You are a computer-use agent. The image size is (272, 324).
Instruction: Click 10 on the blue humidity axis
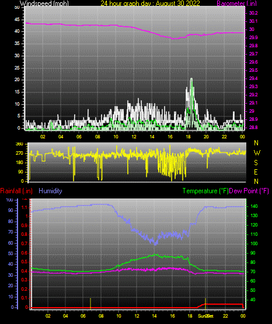click(11, 297)
